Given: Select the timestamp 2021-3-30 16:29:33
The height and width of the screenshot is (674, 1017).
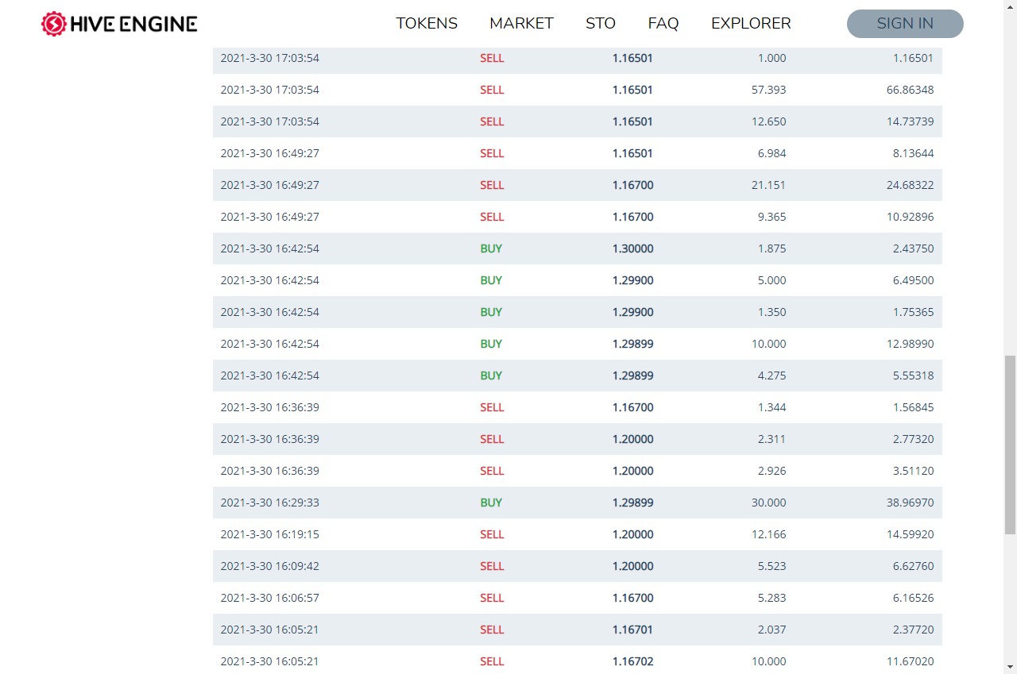Looking at the screenshot, I should [269, 503].
